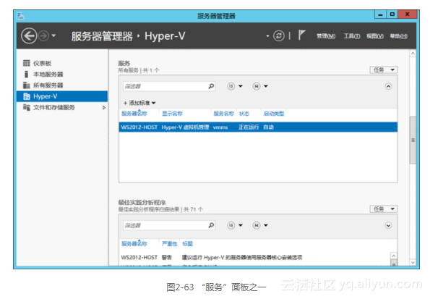Open the 管理(M) menu
The width and height of the screenshot is (430, 299).
pos(326,36)
